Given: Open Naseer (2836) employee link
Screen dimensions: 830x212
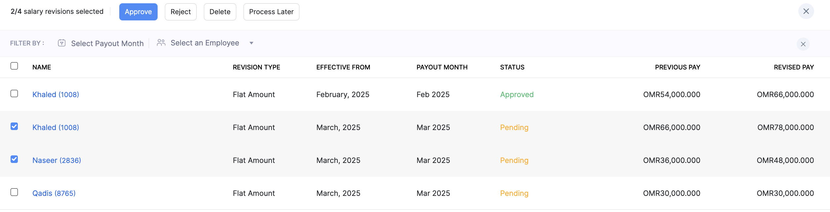Looking at the screenshot, I should (57, 160).
